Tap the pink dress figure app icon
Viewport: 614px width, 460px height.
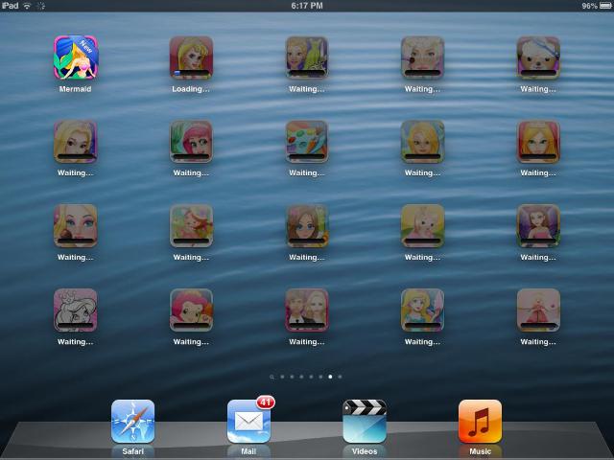tap(538, 310)
